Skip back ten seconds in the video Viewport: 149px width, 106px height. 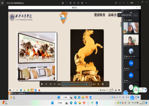[x=46, y=84]
